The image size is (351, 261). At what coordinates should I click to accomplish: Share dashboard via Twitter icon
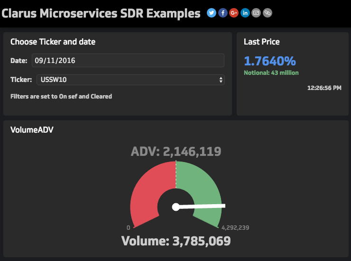click(212, 13)
